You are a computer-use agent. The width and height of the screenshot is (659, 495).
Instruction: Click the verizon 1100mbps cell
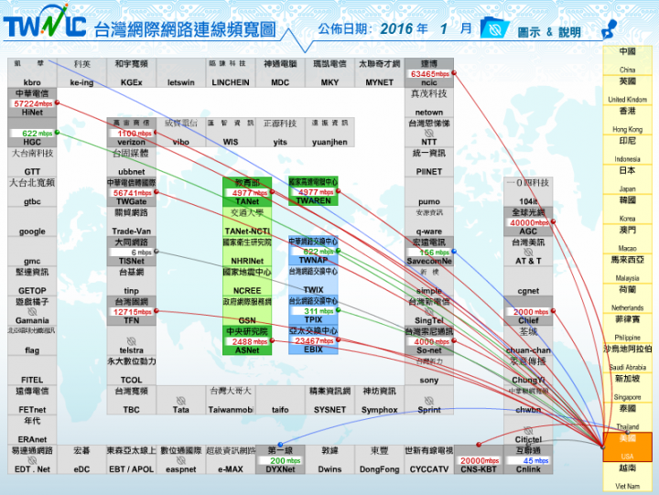coord(131,133)
